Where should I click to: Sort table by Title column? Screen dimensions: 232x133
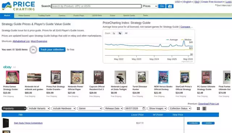click(20, 115)
